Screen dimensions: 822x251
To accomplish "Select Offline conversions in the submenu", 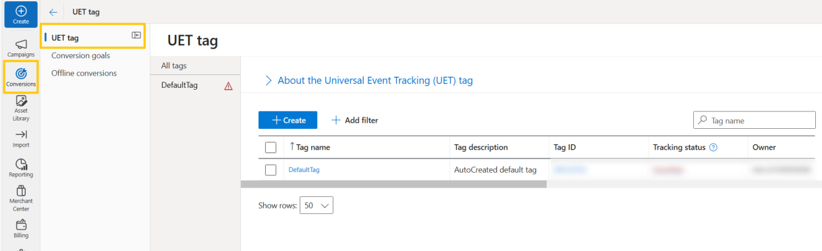I will point(84,73).
